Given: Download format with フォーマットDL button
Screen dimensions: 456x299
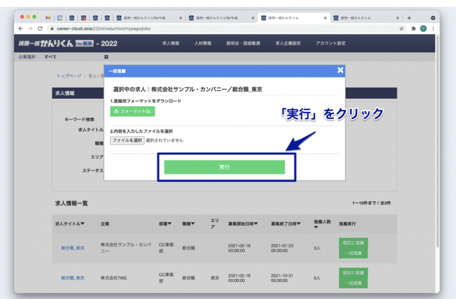Looking at the screenshot, I should (x=132, y=111).
